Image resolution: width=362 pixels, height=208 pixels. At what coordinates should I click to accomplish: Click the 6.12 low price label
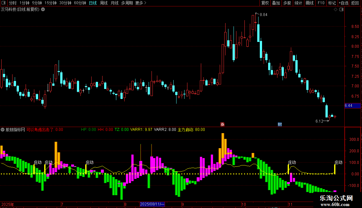319,121
